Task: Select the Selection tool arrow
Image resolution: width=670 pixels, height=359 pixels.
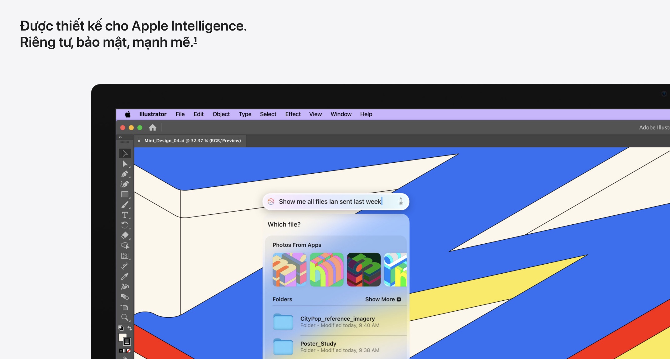Action: tap(125, 153)
